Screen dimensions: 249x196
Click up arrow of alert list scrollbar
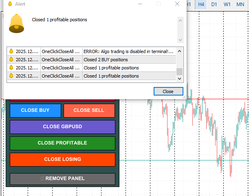coord(179,51)
